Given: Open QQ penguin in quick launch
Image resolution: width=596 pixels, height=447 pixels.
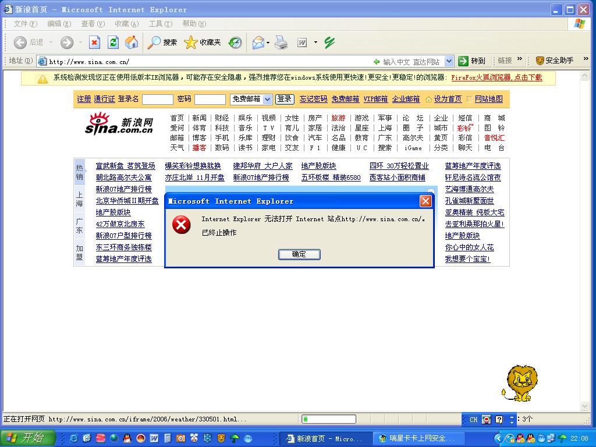Looking at the screenshot, I should pos(127,438).
